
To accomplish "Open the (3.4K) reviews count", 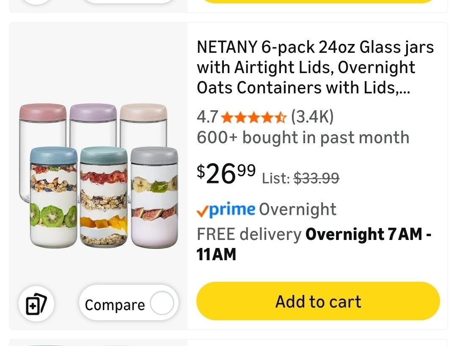I will [x=312, y=117].
